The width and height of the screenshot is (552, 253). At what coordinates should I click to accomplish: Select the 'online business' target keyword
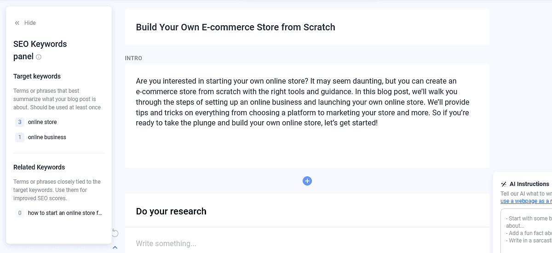pyautogui.click(x=47, y=137)
